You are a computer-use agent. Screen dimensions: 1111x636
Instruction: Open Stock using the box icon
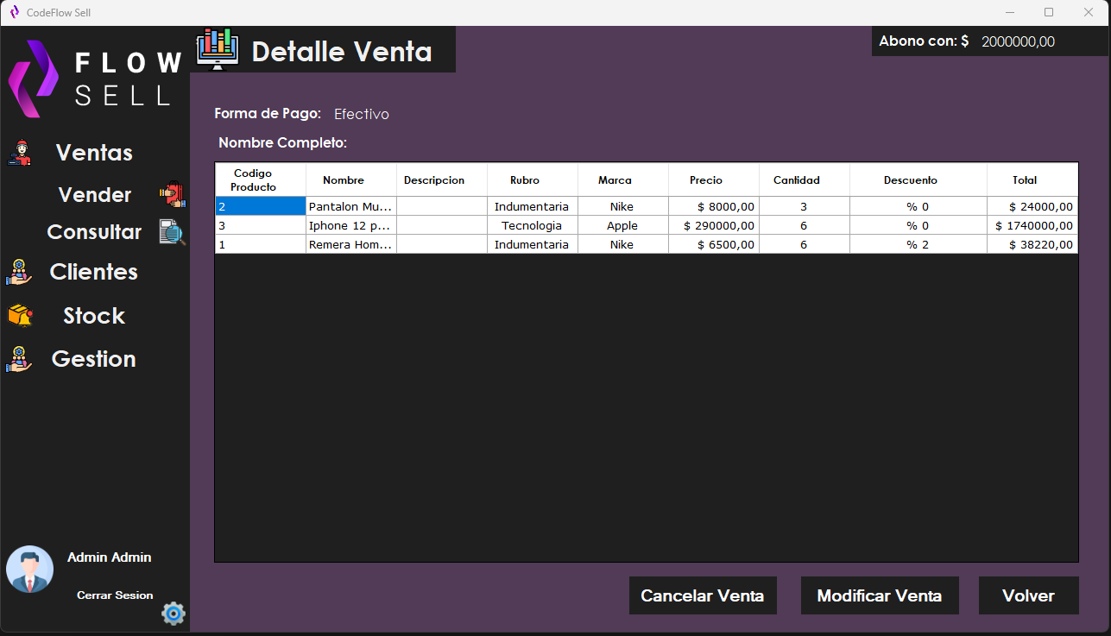point(19,315)
